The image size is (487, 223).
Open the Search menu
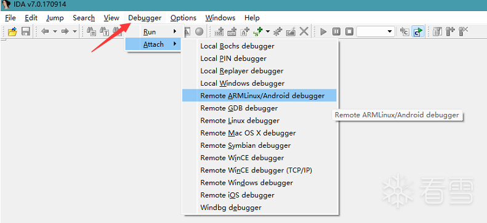click(84, 18)
